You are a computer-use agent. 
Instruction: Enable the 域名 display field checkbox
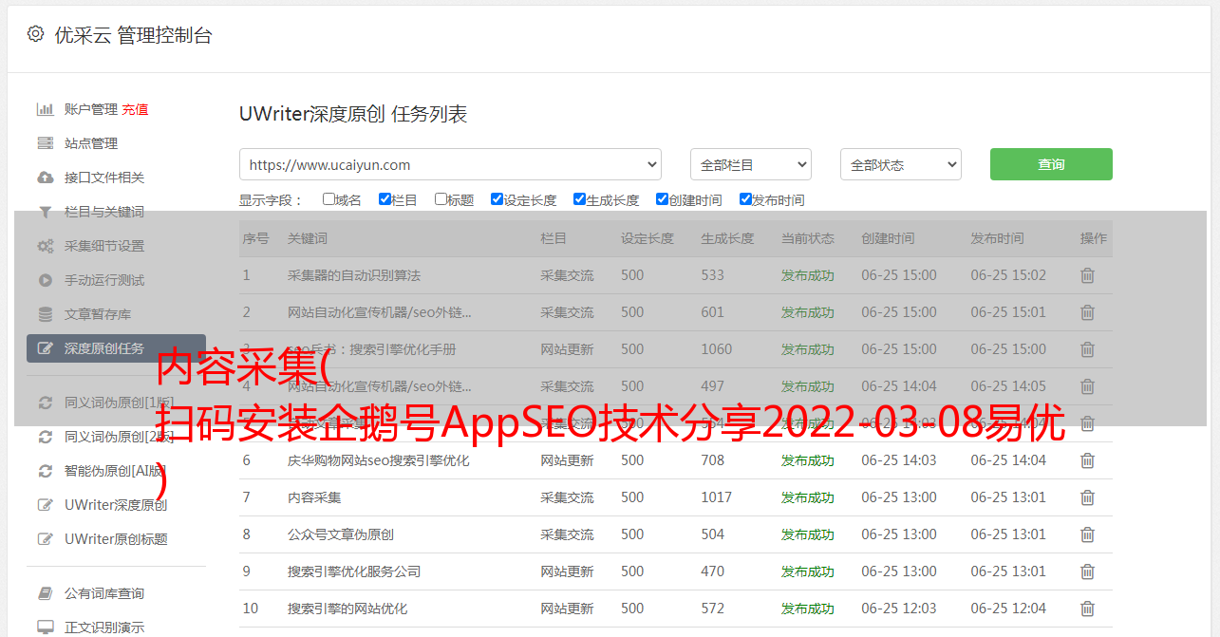pyautogui.click(x=328, y=199)
